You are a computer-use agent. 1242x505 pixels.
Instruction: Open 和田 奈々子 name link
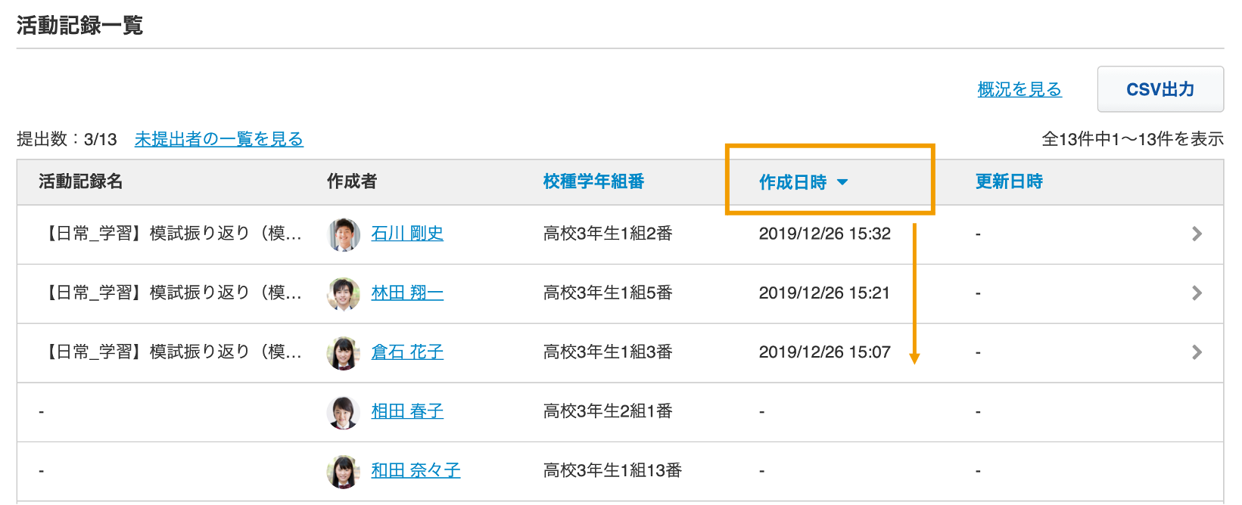416,470
